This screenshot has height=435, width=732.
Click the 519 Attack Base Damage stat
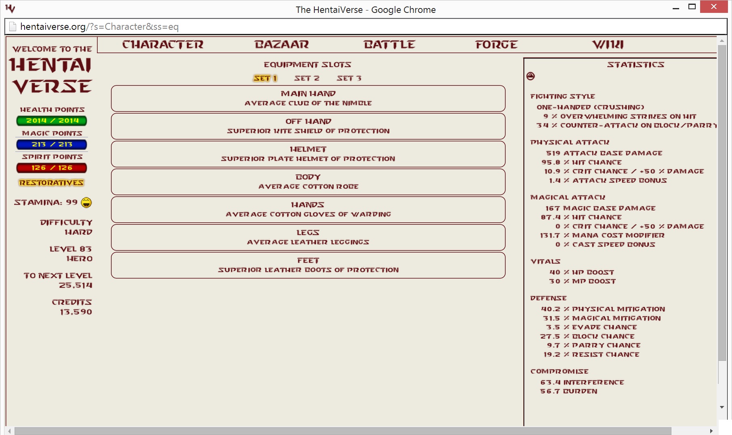click(604, 153)
